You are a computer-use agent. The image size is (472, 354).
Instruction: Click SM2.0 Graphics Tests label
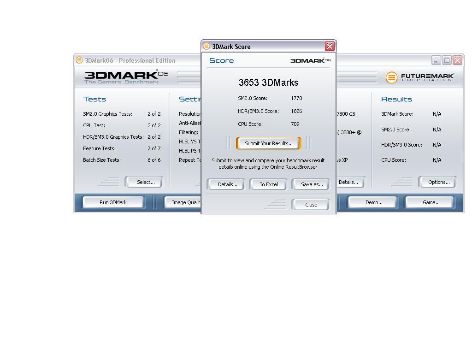coord(107,114)
